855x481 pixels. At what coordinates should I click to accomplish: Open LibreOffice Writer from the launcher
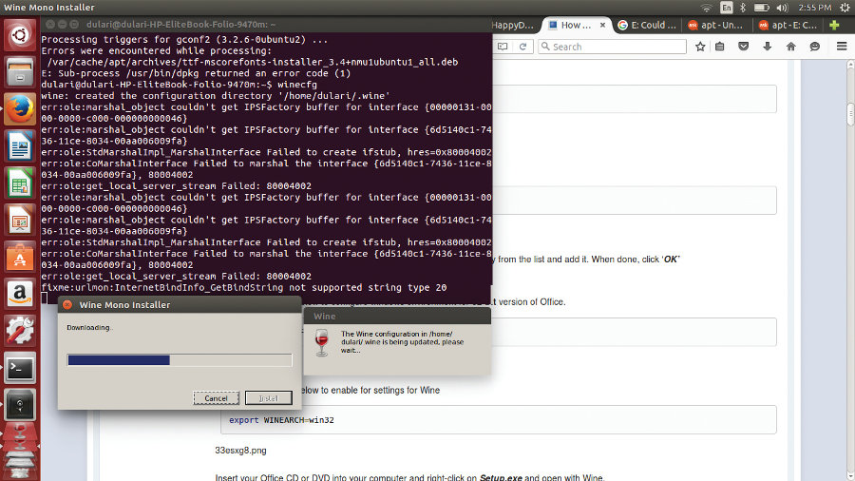19,147
